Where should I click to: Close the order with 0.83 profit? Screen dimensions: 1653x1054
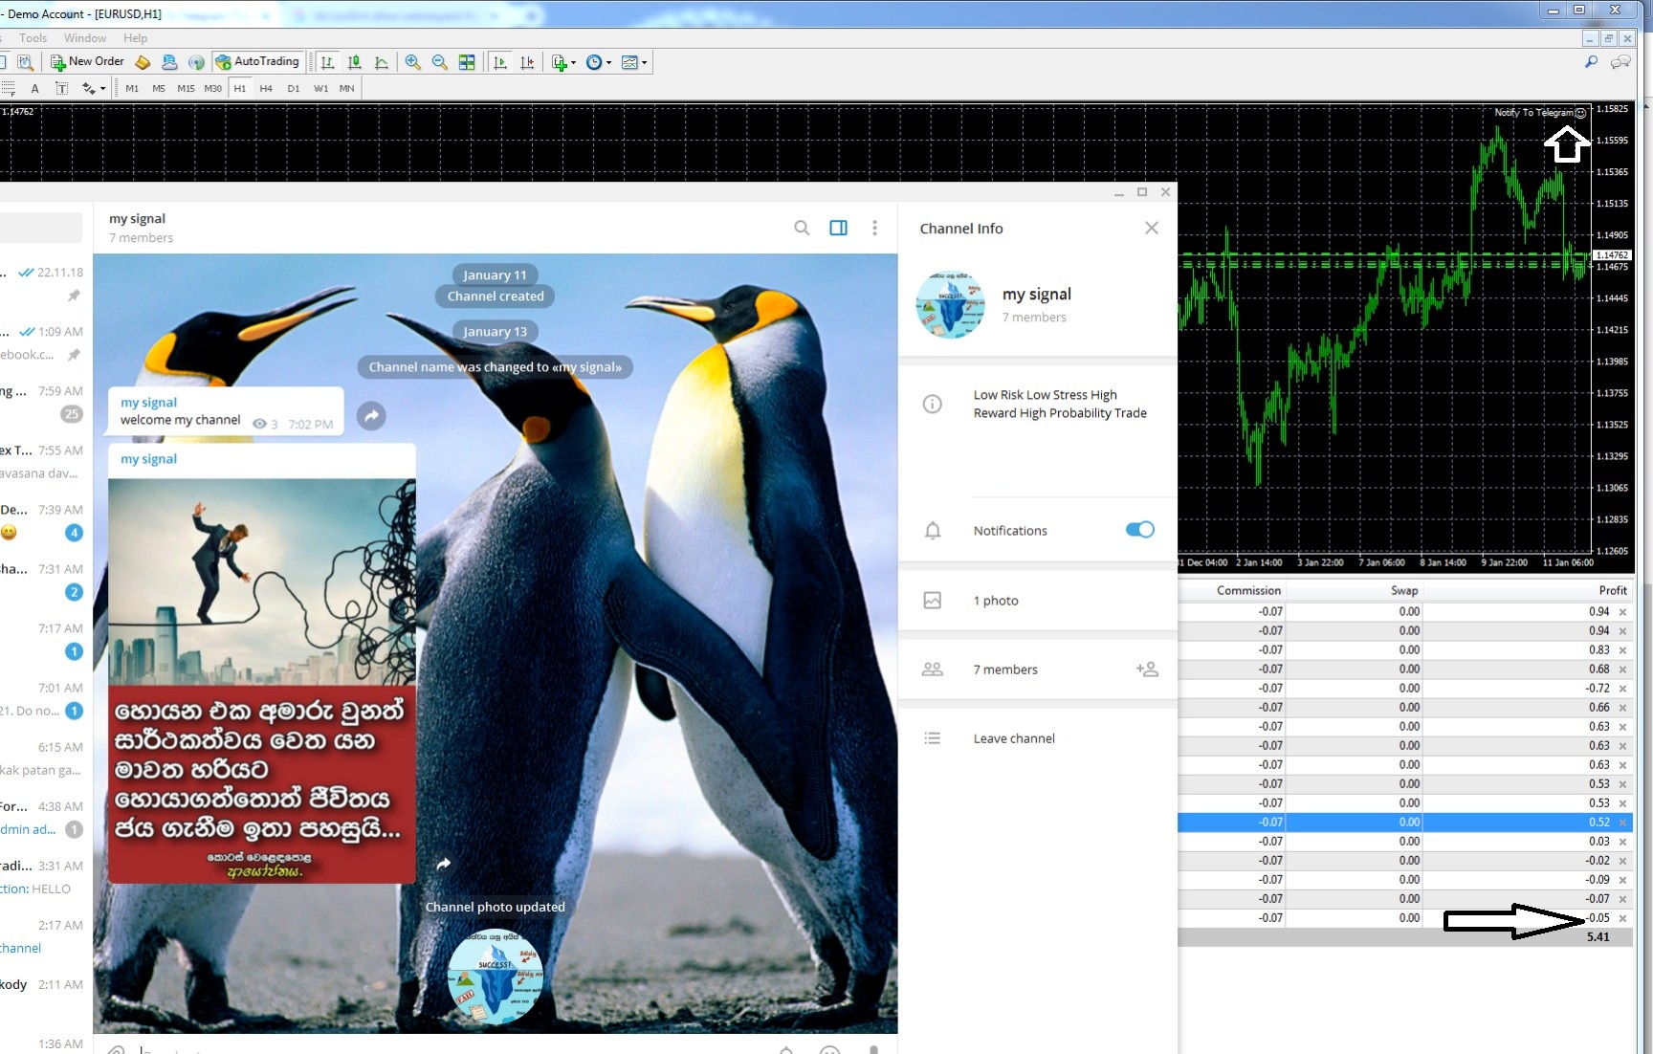pyautogui.click(x=1622, y=650)
